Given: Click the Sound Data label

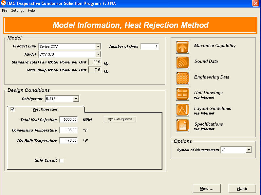Looking at the screenshot, I should tap(206, 61).
